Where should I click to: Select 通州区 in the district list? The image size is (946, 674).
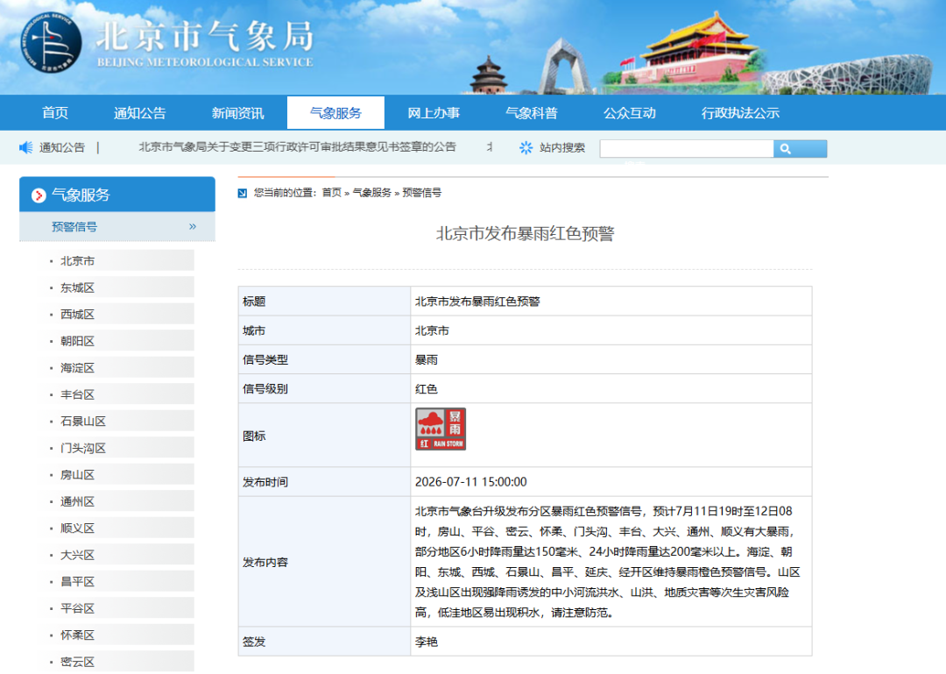77,502
